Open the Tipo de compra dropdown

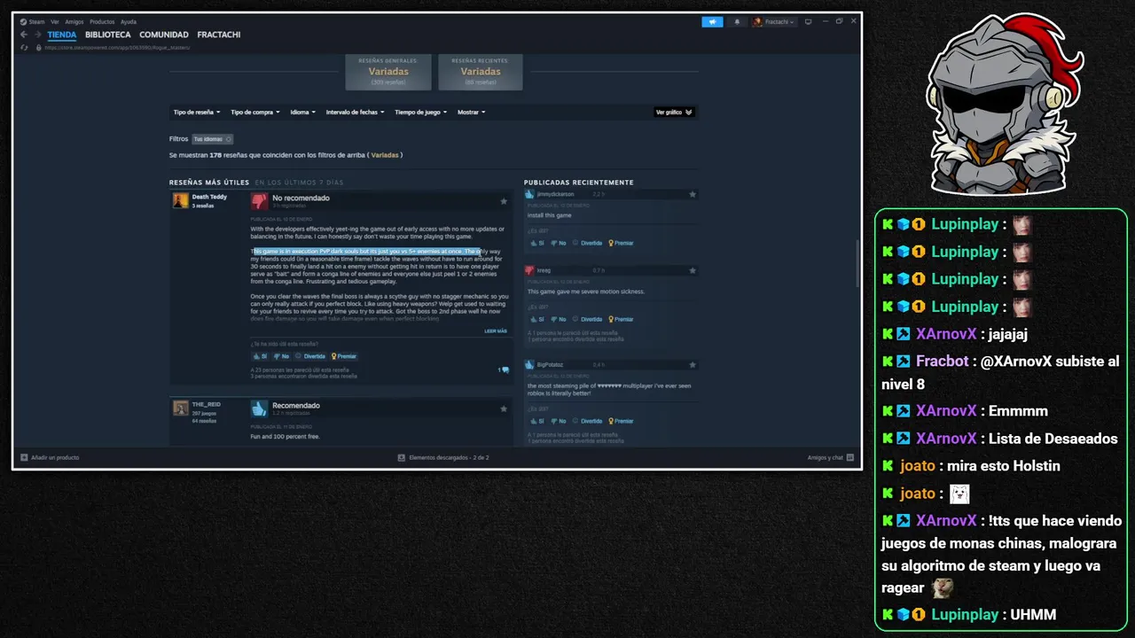(x=255, y=113)
